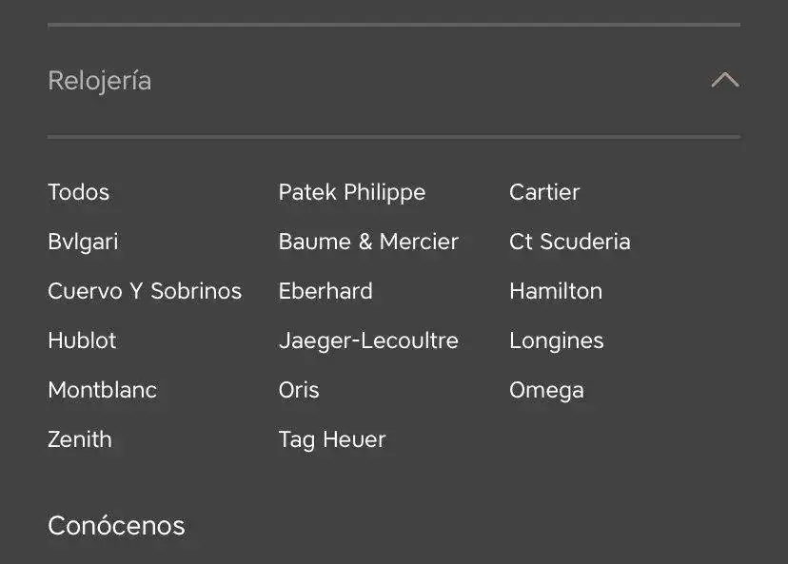Click the Conócenos section heading

(x=116, y=526)
